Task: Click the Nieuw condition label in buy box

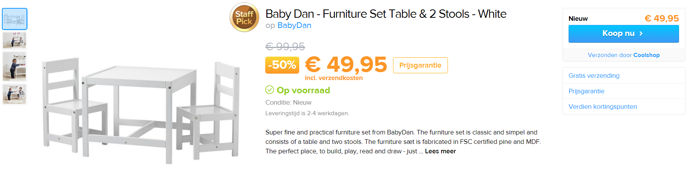Action: (x=578, y=19)
